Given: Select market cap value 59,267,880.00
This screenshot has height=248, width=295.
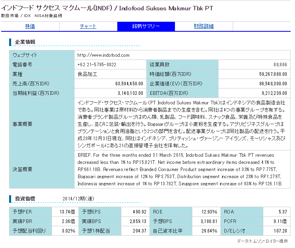Looking at the screenshot, I should tap(273, 74).
